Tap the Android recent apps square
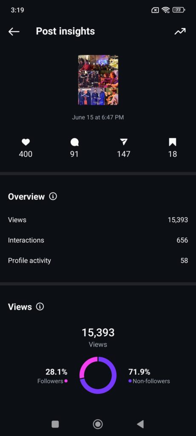The image size is (196, 436). coord(55,424)
